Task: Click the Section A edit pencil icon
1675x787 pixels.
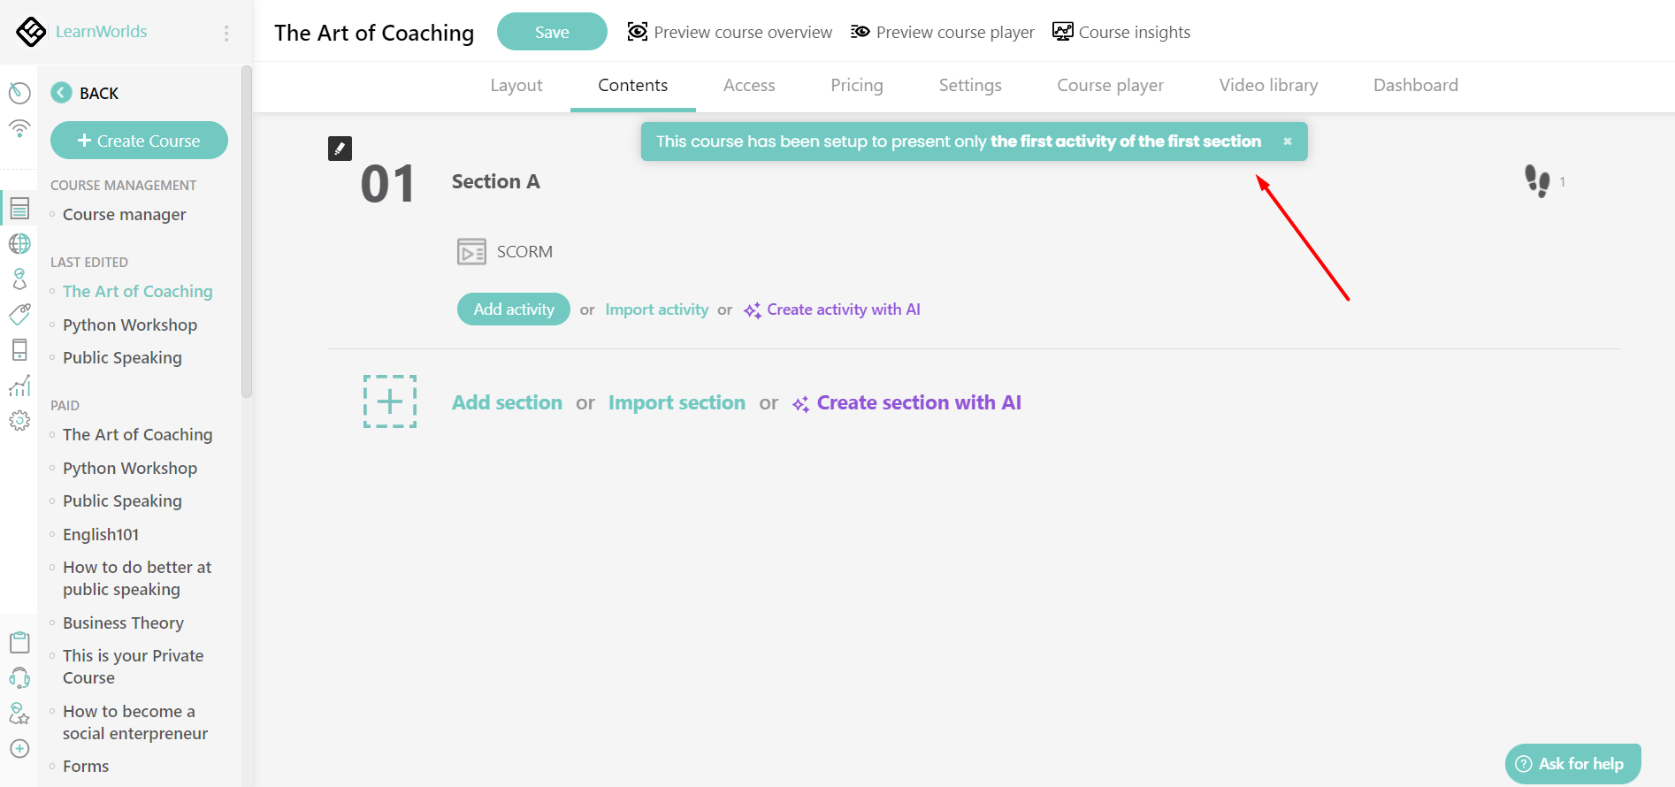Action: point(340,149)
